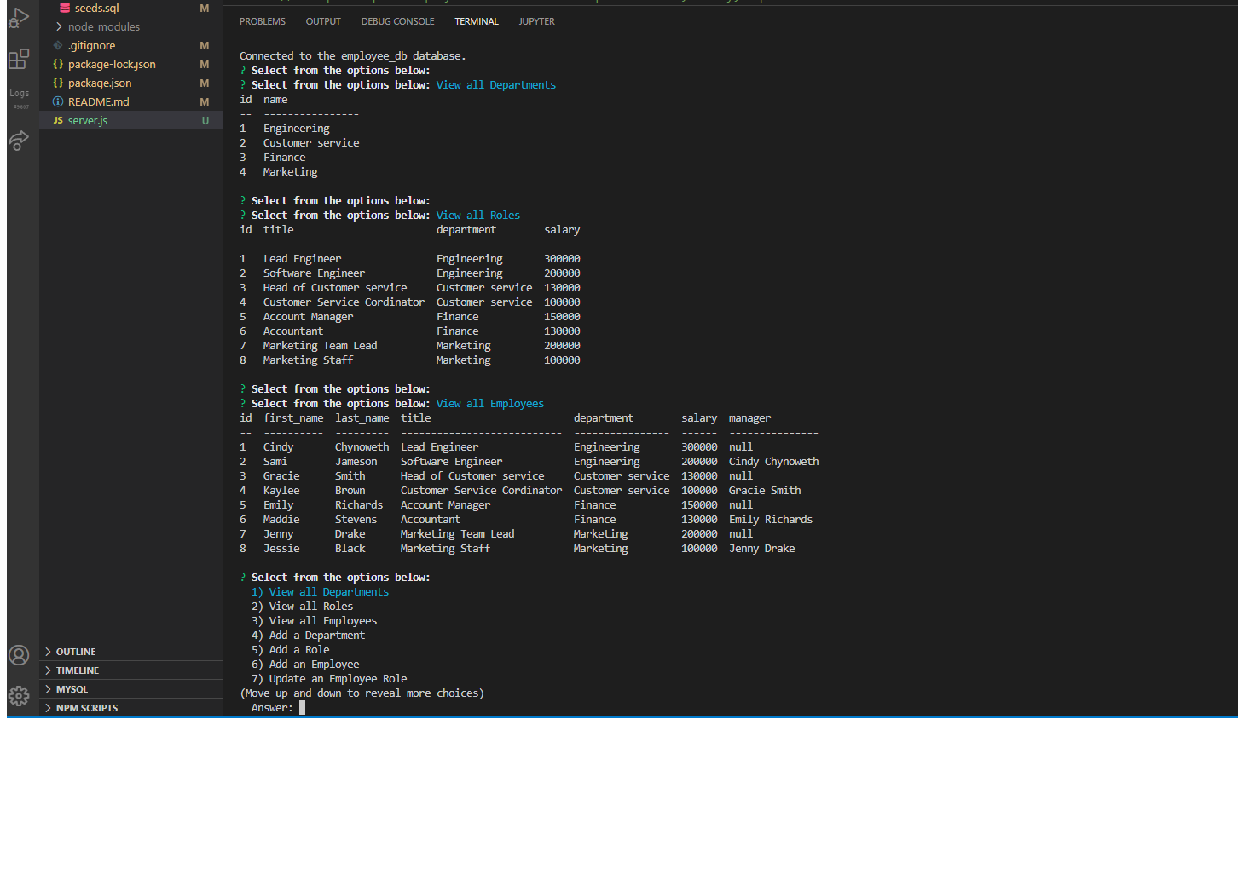Image resolution: width=1238 pixels, height=869 pixels.
Task: Switch to the JUPYTER tab
Action: click(536, 21)
